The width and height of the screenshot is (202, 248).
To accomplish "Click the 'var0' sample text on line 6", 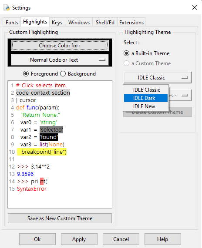I will click(x=26, y=122).
